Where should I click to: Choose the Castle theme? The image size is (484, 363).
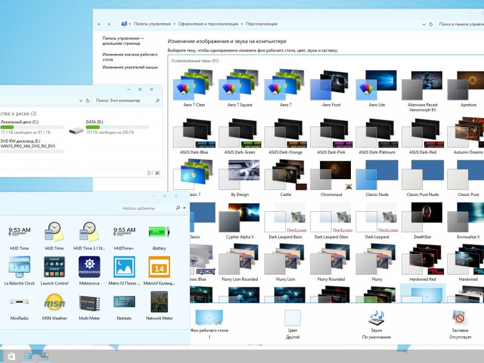click(x=285, y=178)
